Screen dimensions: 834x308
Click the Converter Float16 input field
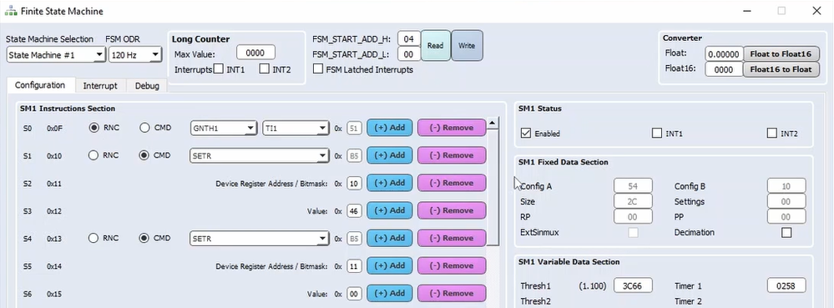click(724, 69)
